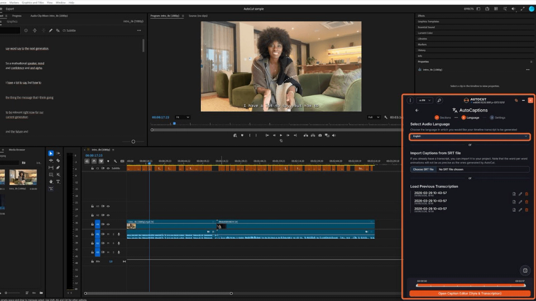Add a marker in the timeline toolbar
The height and width of the screenshot is (301, 536).
click(x=108, y=161)
